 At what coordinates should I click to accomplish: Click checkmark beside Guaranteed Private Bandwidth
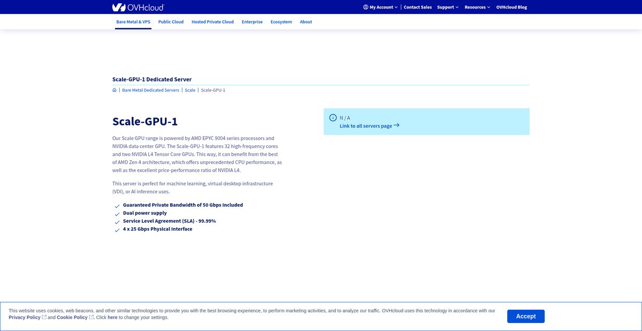(x=117, y=206)
